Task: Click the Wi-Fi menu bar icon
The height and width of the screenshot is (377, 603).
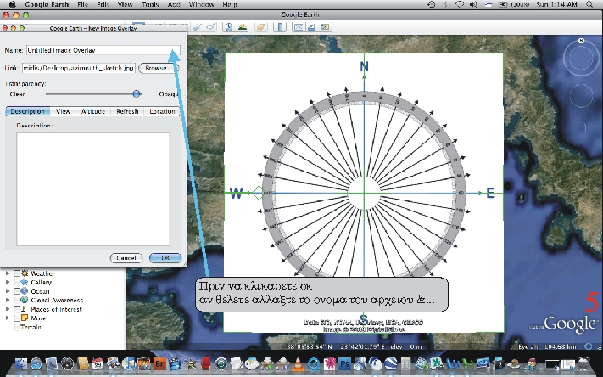Action: pyautogui.click(x=459, y=4)
